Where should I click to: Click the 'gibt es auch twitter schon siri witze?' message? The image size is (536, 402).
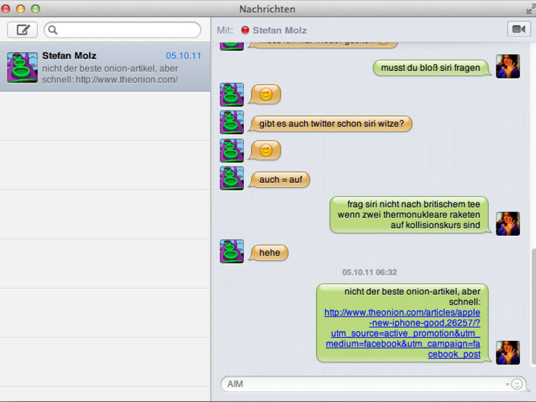330,124
